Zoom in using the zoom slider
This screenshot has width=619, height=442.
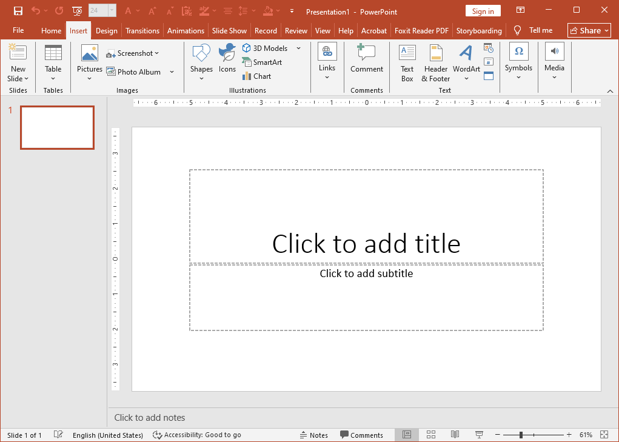(569, 435)
